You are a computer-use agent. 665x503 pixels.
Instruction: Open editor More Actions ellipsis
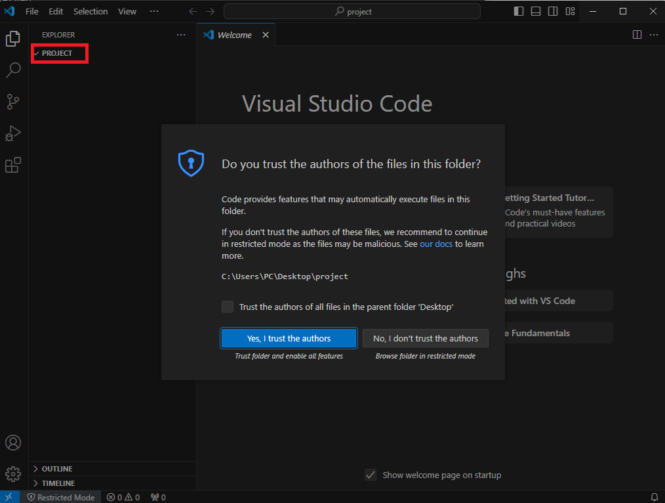click(654, 35)
